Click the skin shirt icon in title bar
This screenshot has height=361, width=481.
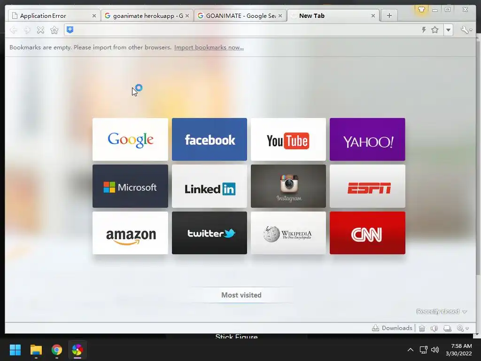[421, 9]
